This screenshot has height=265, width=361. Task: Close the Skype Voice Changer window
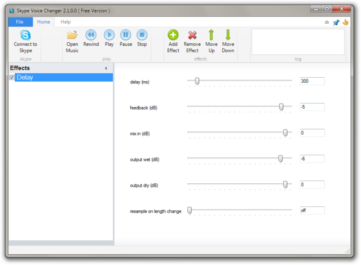[x=341, y=9]
